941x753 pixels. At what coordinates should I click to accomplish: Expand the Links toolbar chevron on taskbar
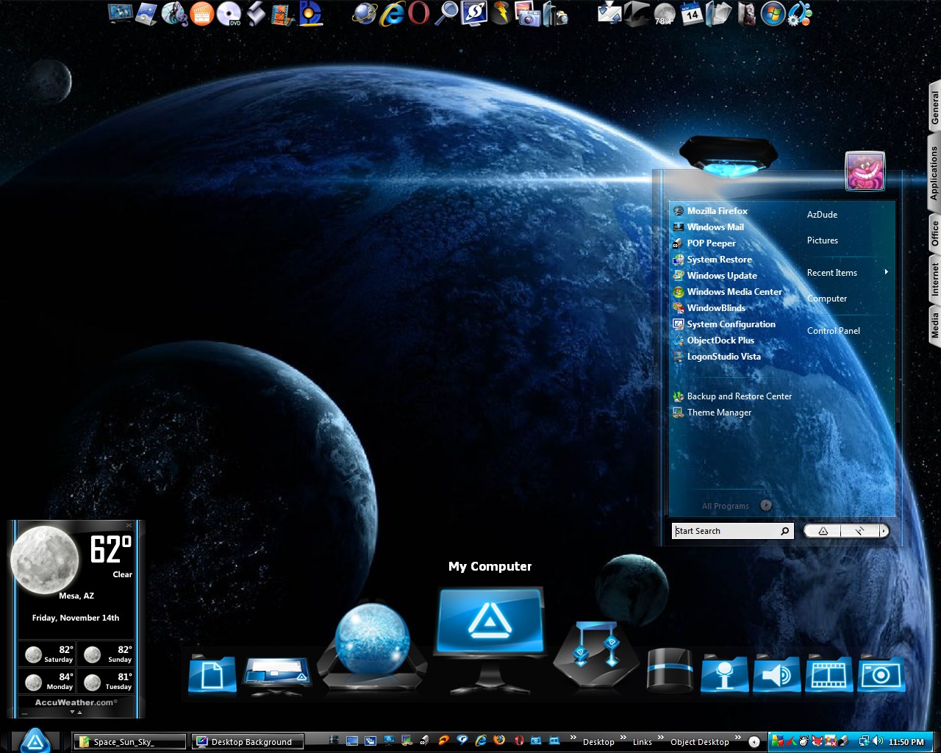click(x=660, y=738)
